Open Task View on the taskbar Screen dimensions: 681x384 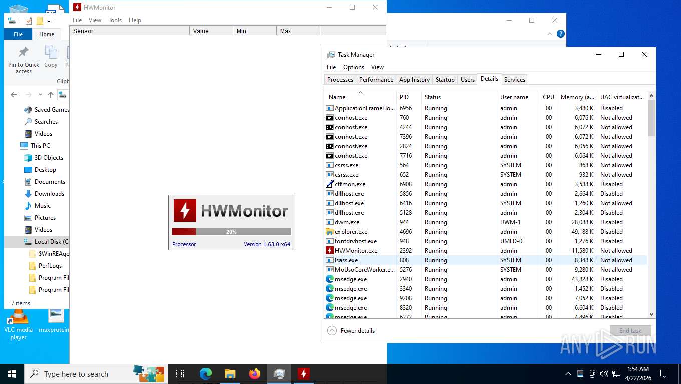point(180,374)
